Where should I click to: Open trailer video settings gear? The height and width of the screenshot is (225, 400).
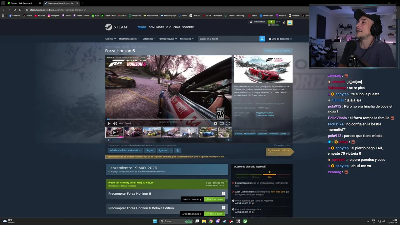point(215,123)
